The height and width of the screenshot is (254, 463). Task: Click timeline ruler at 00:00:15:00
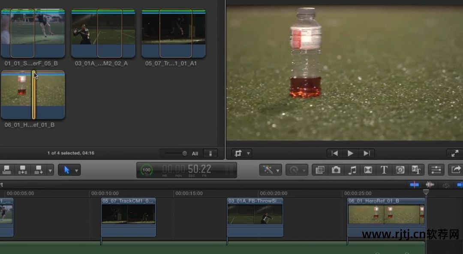click(189, 194)
